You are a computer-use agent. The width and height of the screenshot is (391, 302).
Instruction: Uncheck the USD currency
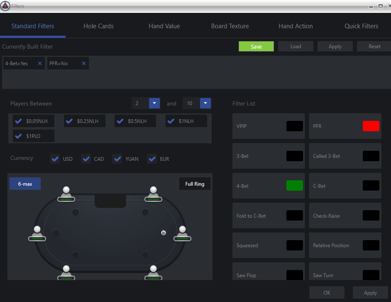coord(55,159)
